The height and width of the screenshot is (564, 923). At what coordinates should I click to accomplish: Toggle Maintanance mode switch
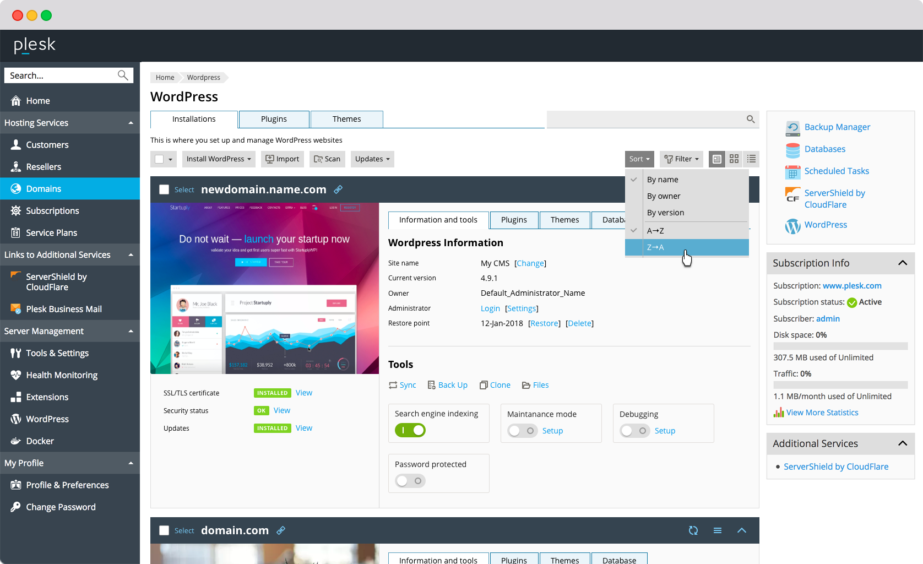pyautogui.click(x=523, y=431)
